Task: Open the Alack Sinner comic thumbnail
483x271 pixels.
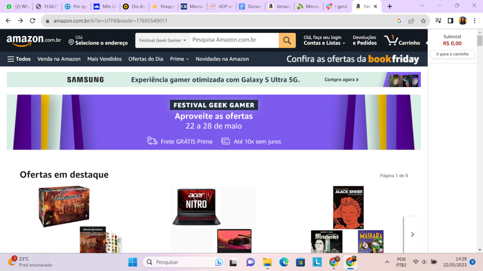Action: [x=348, y=207]
